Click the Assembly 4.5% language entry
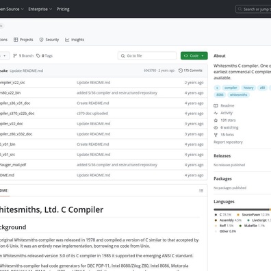The height and width of the screenshot is (271, 271). [x=228, y=220]
